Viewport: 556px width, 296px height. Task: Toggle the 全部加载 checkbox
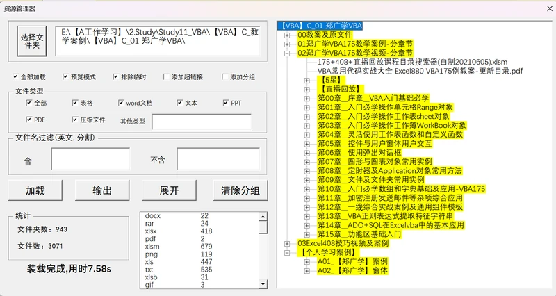point(15,76)
